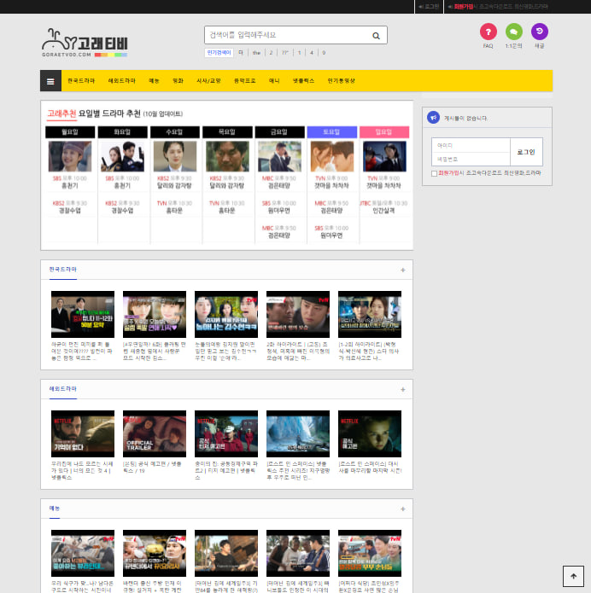Expand the 한국드라마 section with plus
Viewport: 591px width, 593px height.
pyautogui.click(x=403, y=270)
